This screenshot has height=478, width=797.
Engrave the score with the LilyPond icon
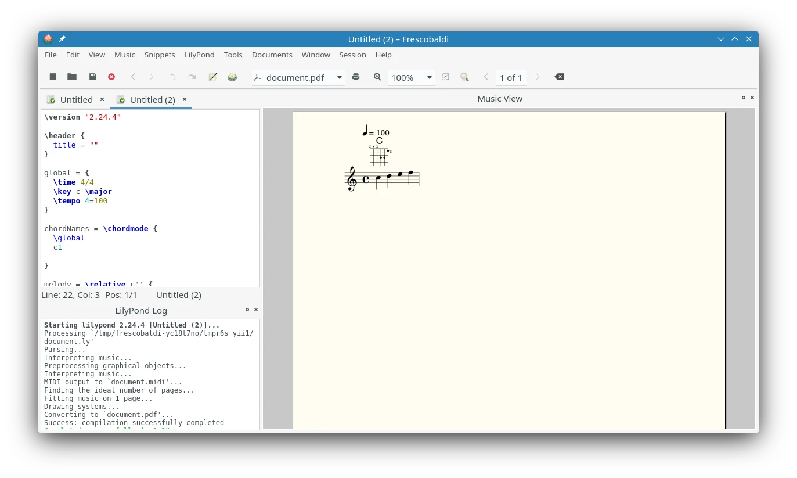pyautogui.click(x=232, y=77)
